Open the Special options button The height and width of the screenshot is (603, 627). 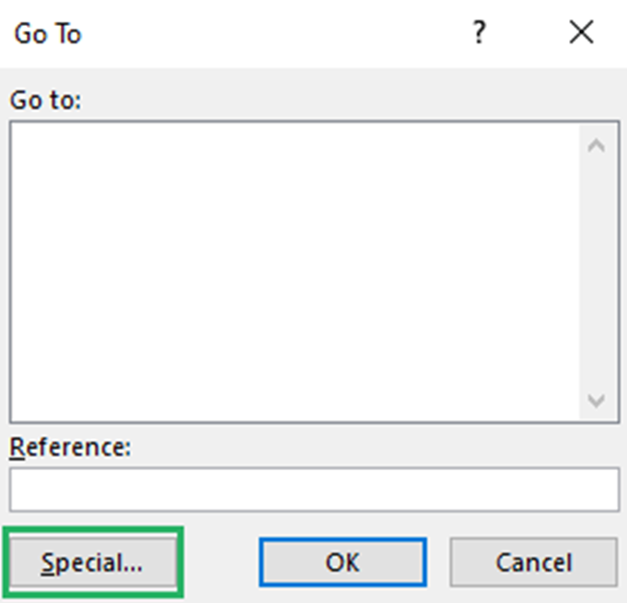point(93,563)
